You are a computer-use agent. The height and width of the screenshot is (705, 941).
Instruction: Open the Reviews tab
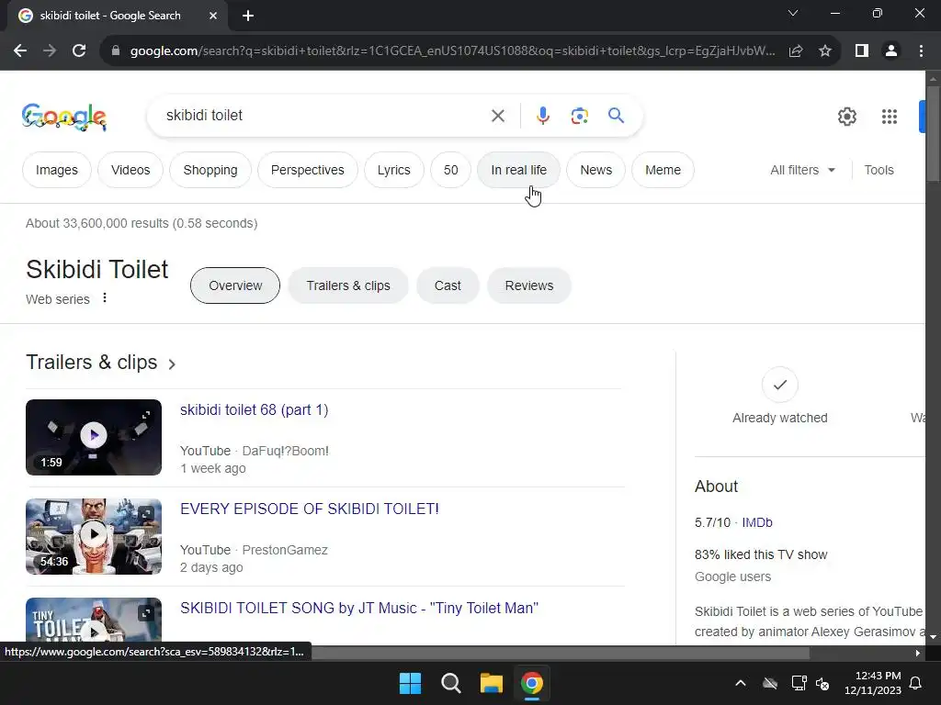(x=528, y=285)
